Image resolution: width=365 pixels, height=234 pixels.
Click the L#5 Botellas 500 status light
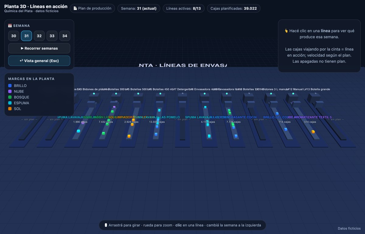coord(138,93)
